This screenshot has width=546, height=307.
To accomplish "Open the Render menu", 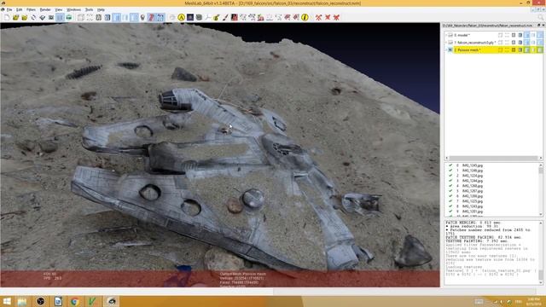I will pyautogui.click(x=45, y=9).
